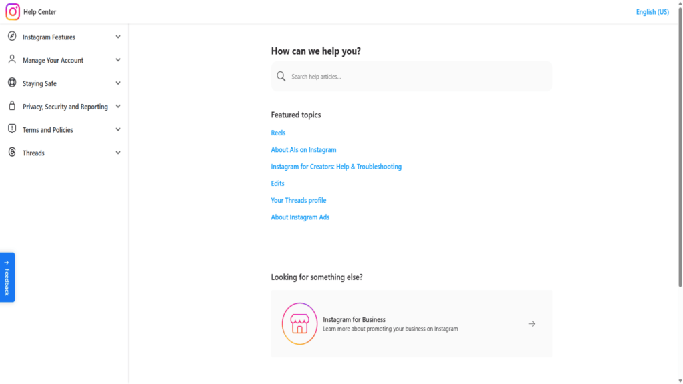
Task: Select Threads in the sidebar menu
Action: (x=32, y=152)
